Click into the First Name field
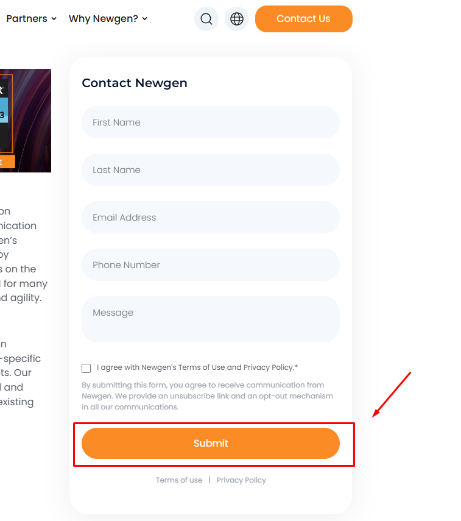The image size is (461, 521). (211, 122)
